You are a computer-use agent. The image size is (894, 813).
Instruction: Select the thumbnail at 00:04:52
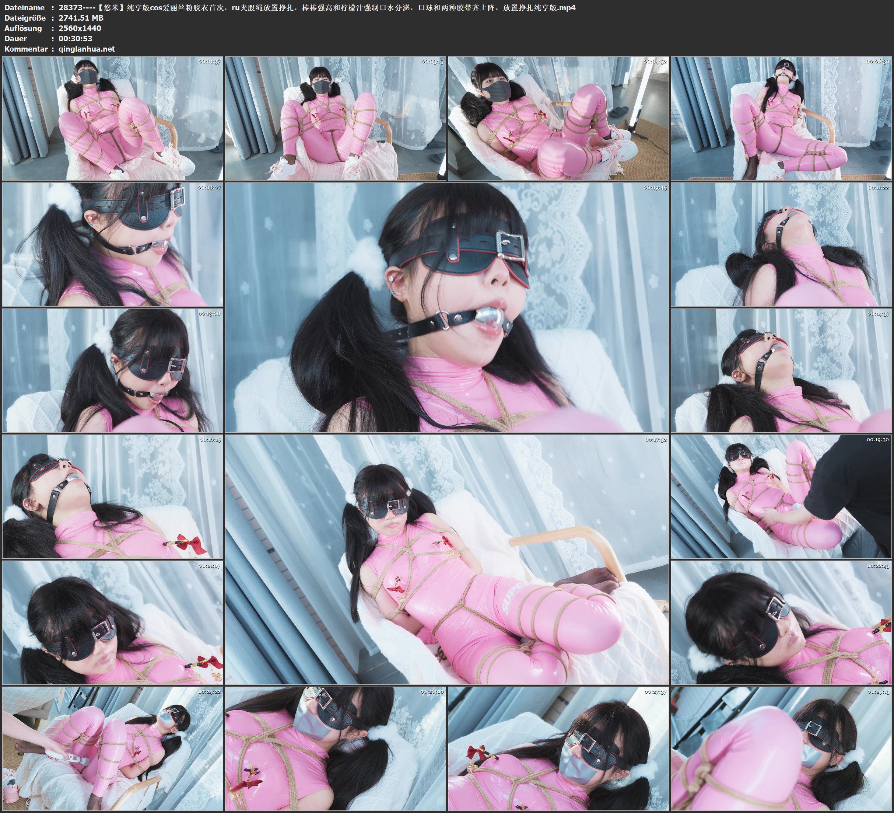558,119
